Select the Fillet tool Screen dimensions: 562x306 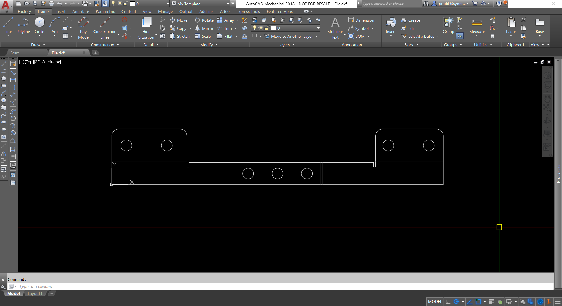[x=227, y=36]
